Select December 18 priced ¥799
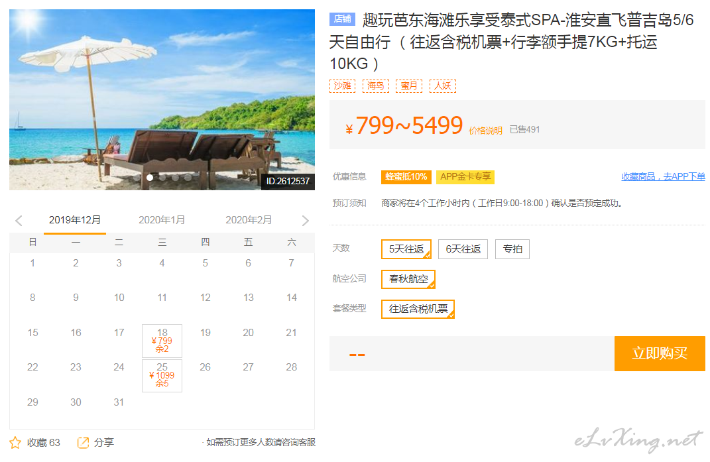 (162, 341)
